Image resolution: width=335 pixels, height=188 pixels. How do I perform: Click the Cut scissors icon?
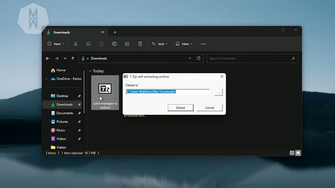(76, 44)
